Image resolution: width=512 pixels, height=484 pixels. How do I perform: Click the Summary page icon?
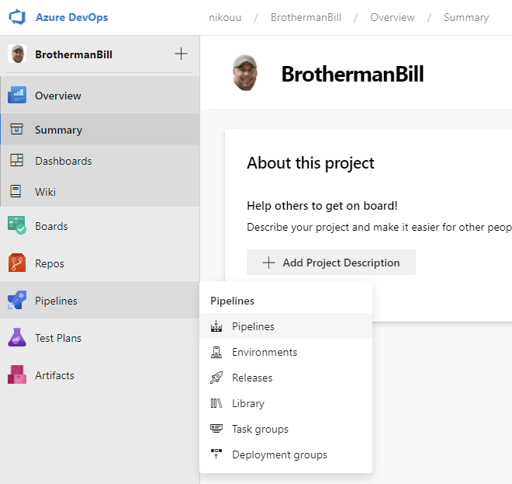pyautogui.click(x=16, y=129)
